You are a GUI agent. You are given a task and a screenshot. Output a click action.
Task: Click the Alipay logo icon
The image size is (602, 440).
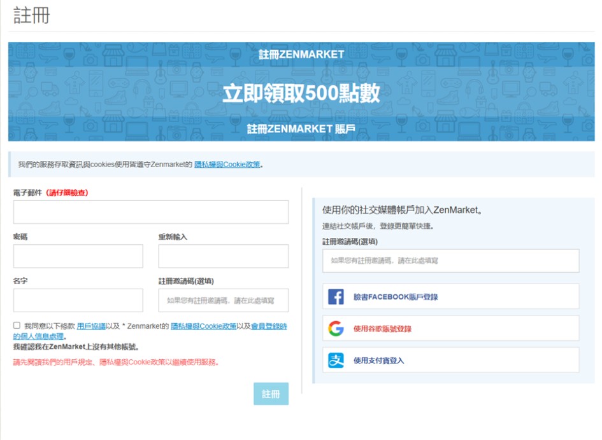336,361
